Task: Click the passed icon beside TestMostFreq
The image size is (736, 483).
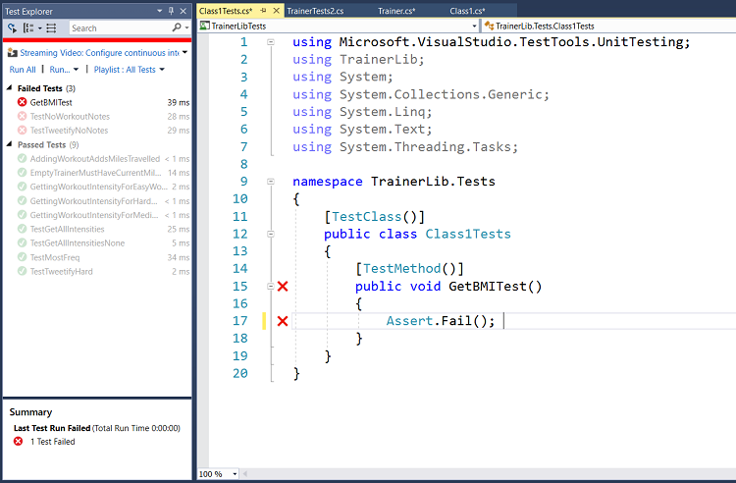Action: [22, 257]
